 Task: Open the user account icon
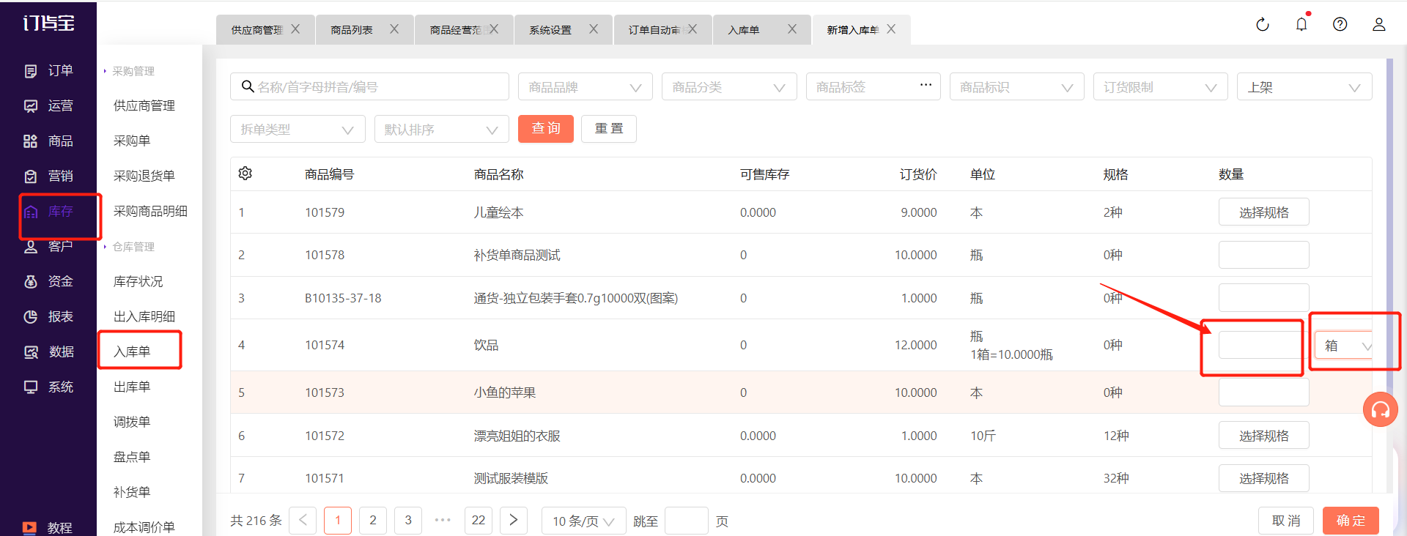[x=1378, y=24]
